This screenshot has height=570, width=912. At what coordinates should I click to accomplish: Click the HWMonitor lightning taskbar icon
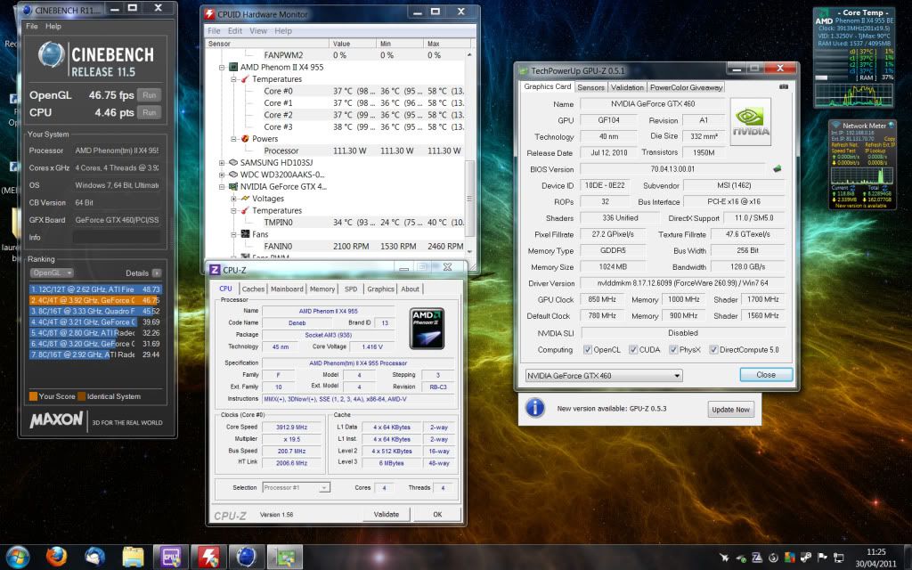pyautogui.click(x=208, y=557)
